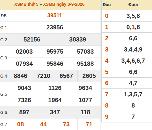
Task: Select the special prize number 39511
Action: tap(55, 15)
